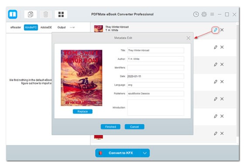
Task: Click the fifth row's remove X icon
Action: pyautogui.click(x=222, y=99)
